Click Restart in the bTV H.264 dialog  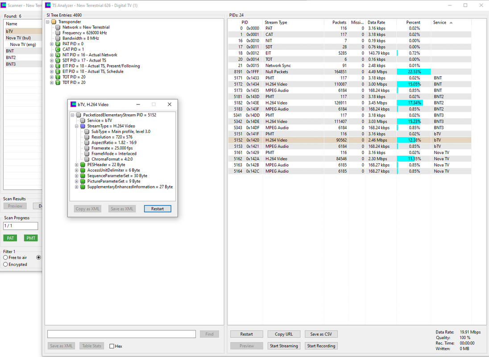157,209
